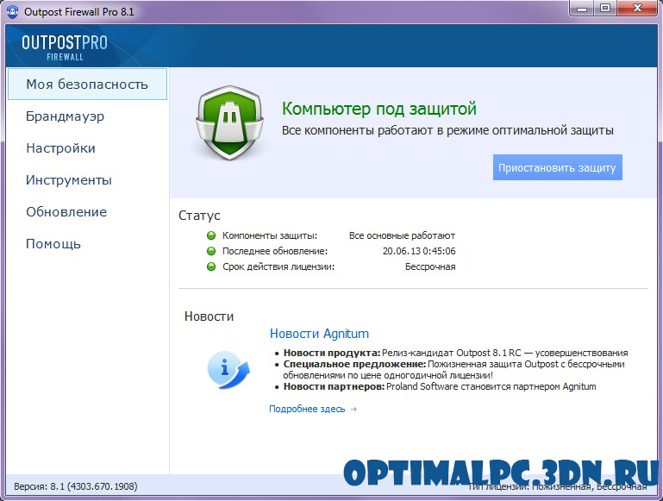The height and width of the screenshot is (501, 663).
Task: Select Инструменты in the sidebar
Action: (x=69, y=180)
